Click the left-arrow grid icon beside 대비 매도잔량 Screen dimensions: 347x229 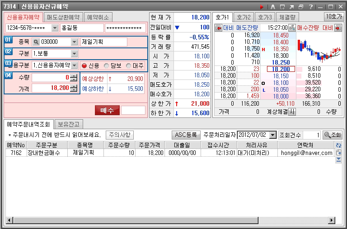click(x=218, y=28)
